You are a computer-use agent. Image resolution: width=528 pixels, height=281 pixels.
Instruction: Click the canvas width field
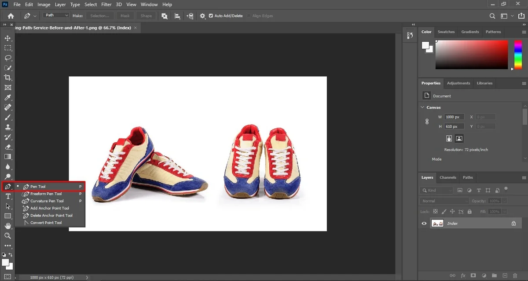pos(454,117)
